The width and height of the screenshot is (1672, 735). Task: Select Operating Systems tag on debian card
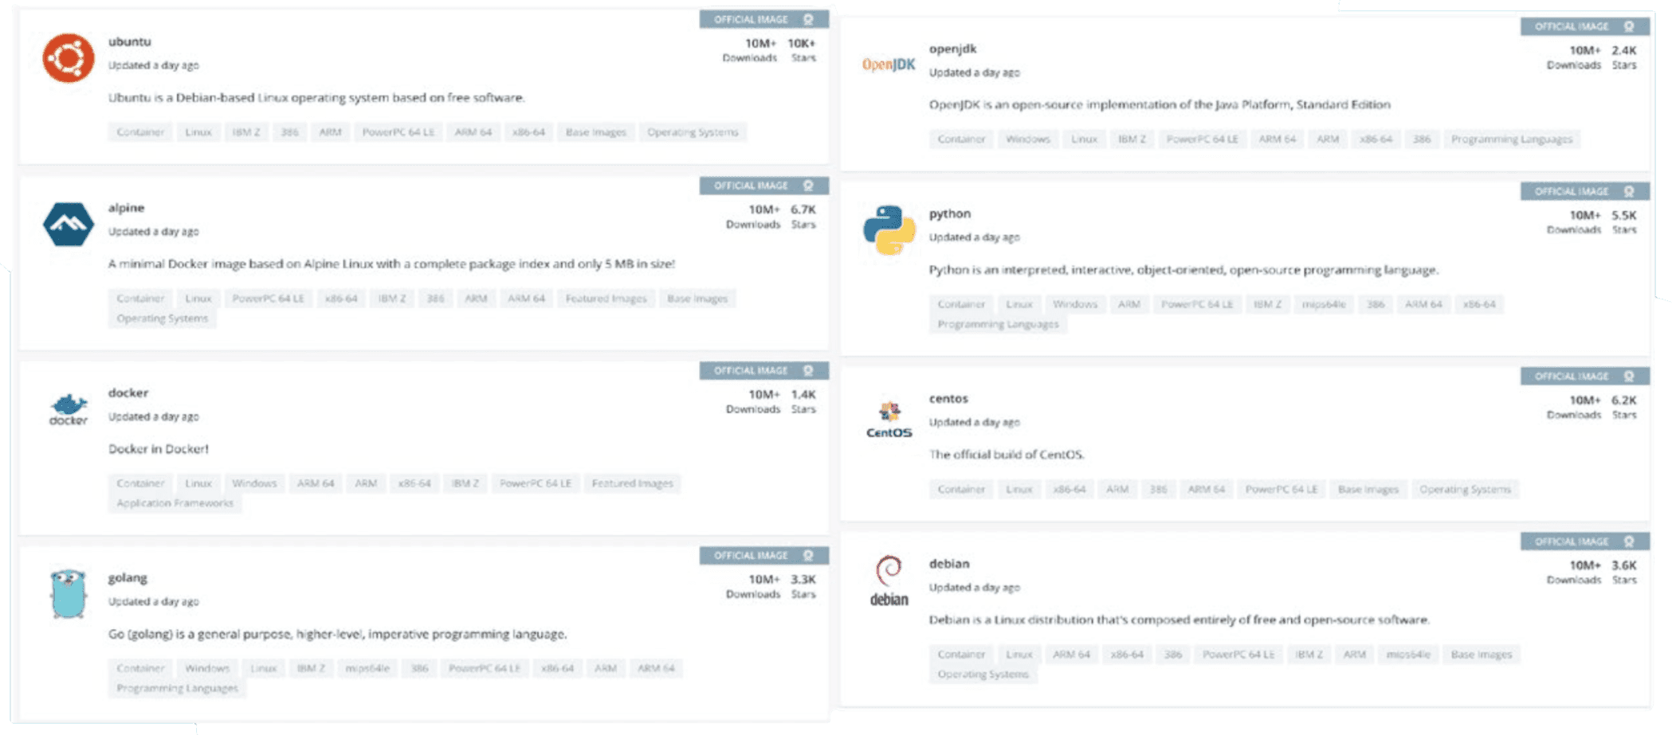pyautogui.click(x=983, y=674)
